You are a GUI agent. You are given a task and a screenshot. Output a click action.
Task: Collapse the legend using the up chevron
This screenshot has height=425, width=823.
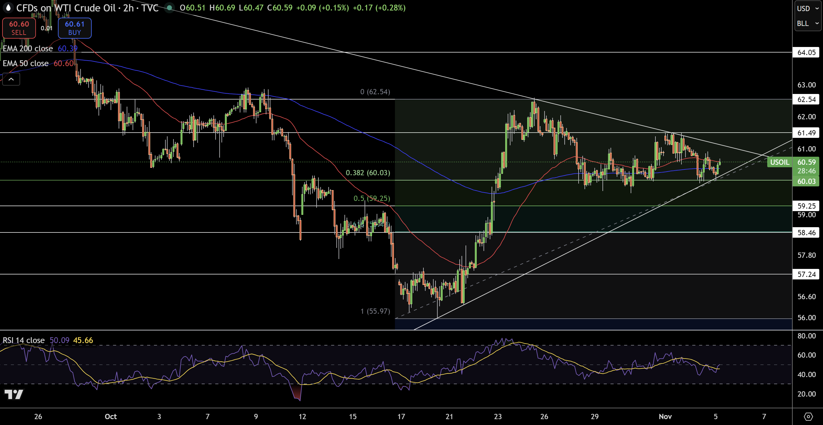[11, 79]
